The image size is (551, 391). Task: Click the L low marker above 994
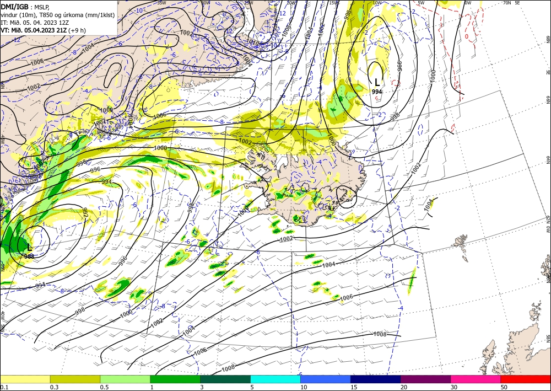[x=377, y=82]
